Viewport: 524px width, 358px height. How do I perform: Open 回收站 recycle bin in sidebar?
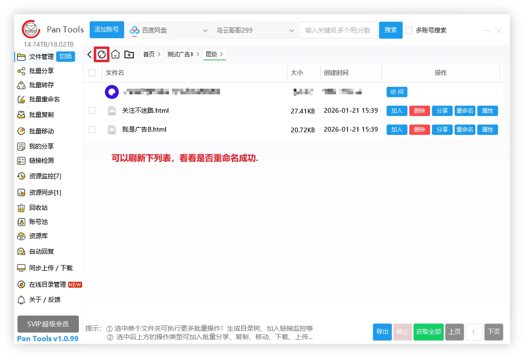[38, 208]
